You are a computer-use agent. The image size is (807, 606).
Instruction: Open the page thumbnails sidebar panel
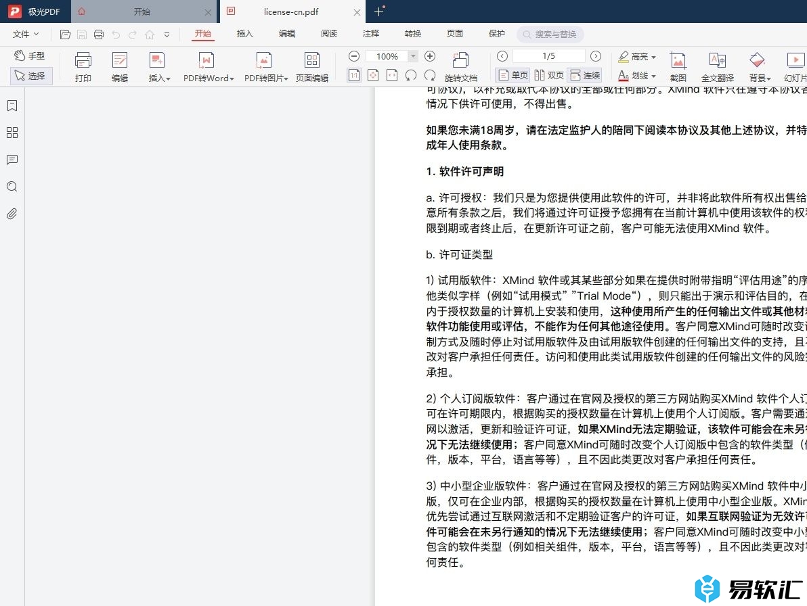(x=12, y=133)
